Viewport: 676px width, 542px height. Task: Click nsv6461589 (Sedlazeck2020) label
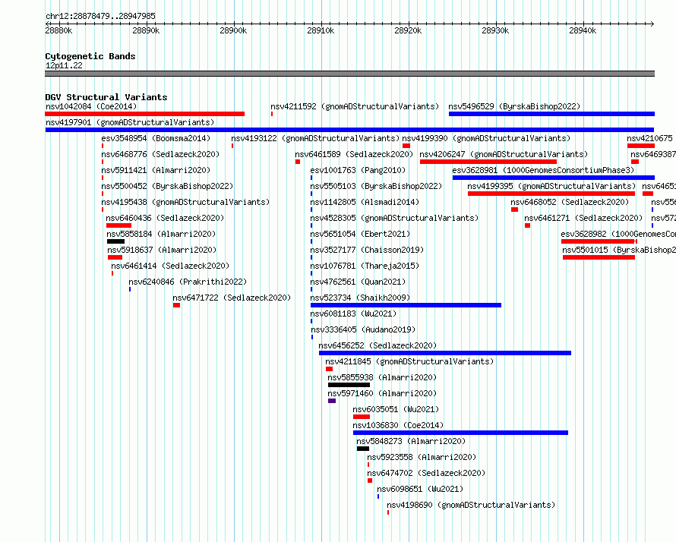coord(354,154)
